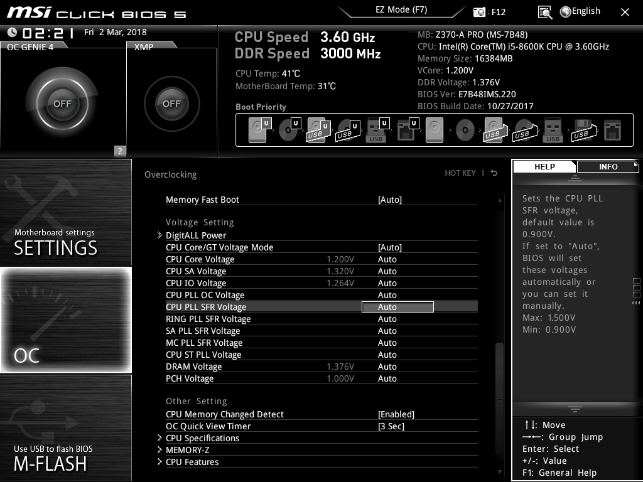Toggle the OC GENIE 4 OFF button
Image resolution: width=643 pixels, height=482 pixels.
62,104
